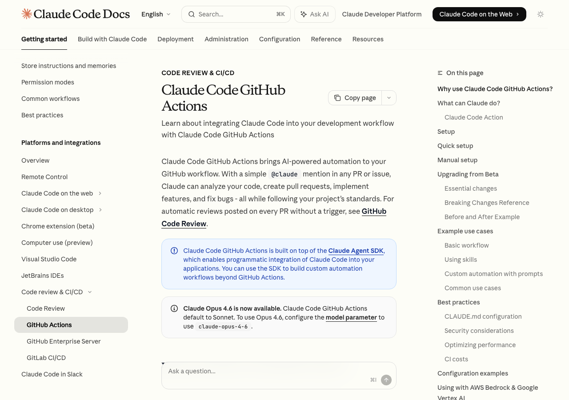Click the copy icon on Copy page
The image size is (569, 400).
pos(337,98)
